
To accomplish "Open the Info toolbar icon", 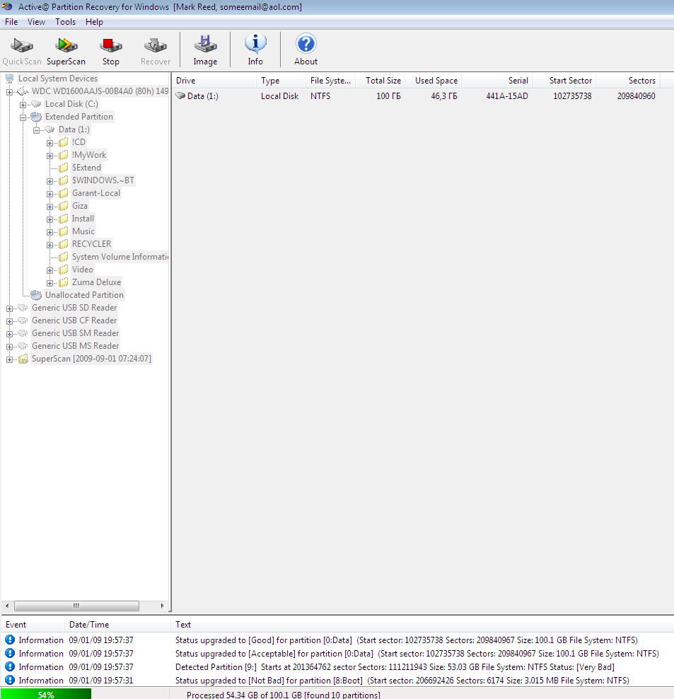I will click(255, 45).
